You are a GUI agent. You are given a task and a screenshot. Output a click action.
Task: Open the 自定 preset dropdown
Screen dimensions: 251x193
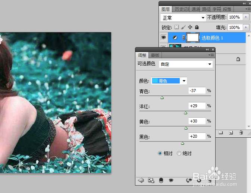[186, 64]
